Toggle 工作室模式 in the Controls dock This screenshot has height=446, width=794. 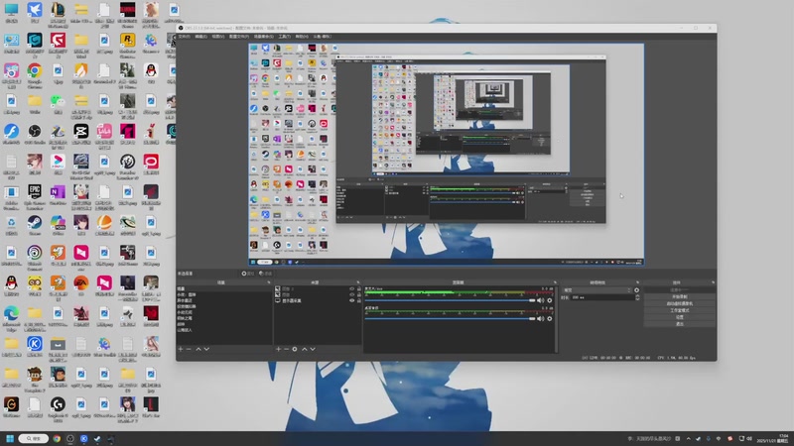tap(679, 310)
